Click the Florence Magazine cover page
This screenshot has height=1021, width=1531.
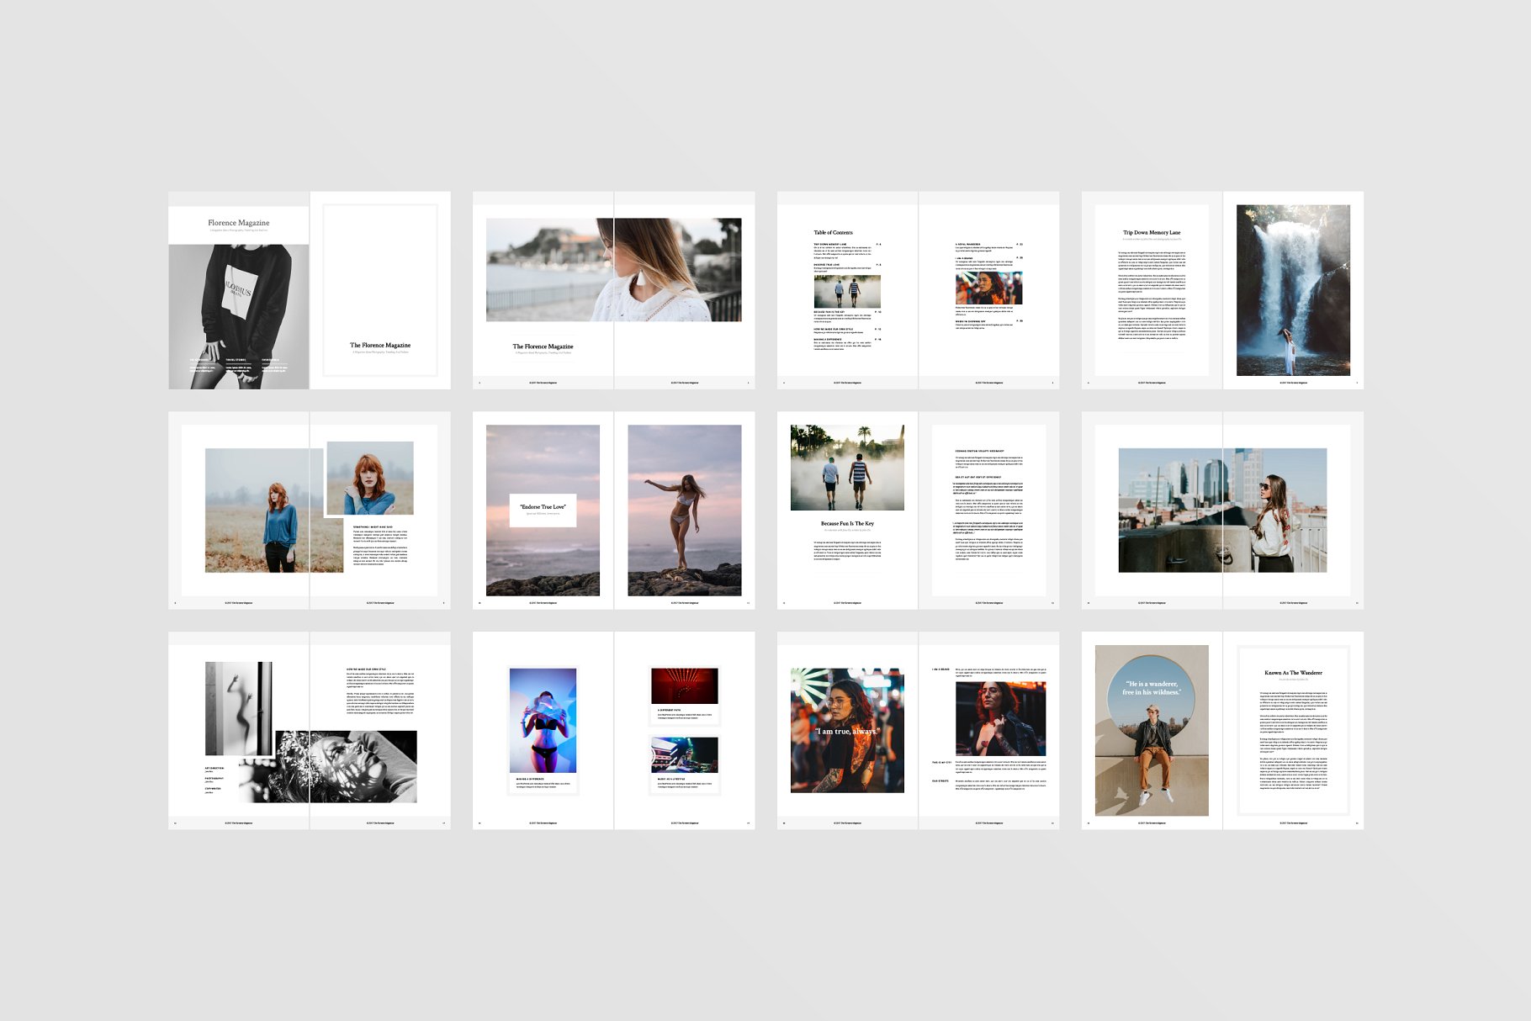point(238,290)
